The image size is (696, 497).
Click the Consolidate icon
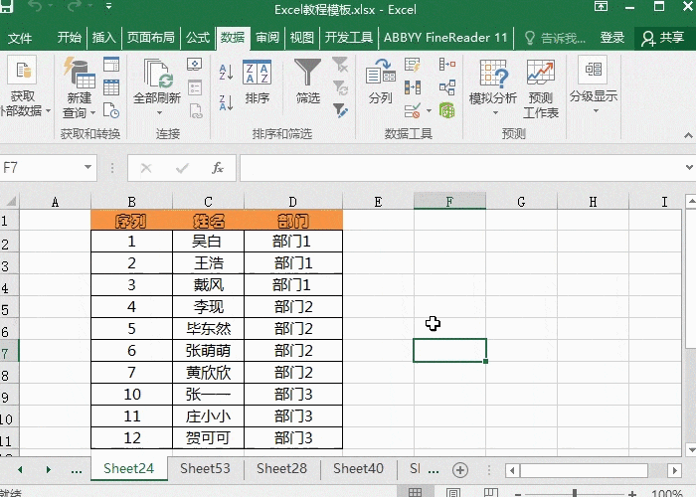447,65
